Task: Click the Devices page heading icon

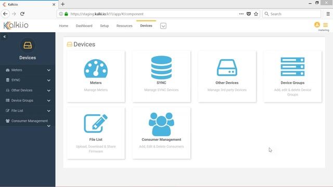Action: click(x=69, y=44)
